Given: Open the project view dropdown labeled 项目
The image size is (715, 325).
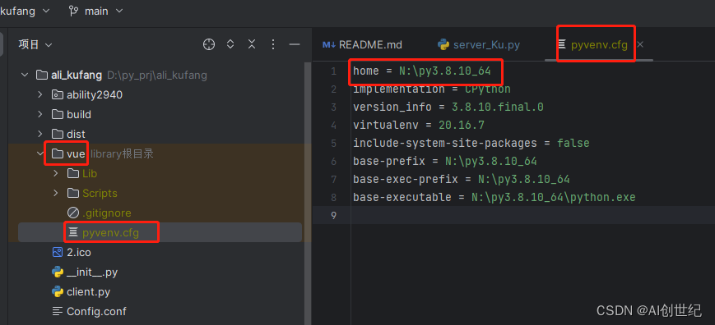Looking at the screenshot, I should coord(35,44).
